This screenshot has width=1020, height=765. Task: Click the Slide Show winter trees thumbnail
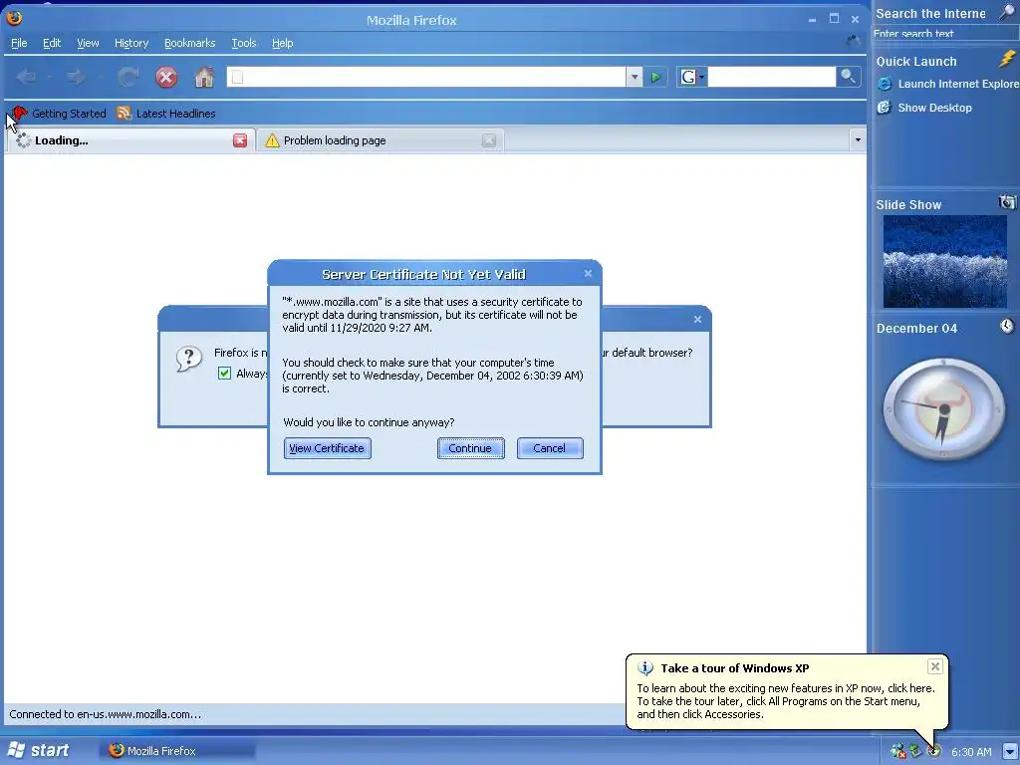pos(944,262)
